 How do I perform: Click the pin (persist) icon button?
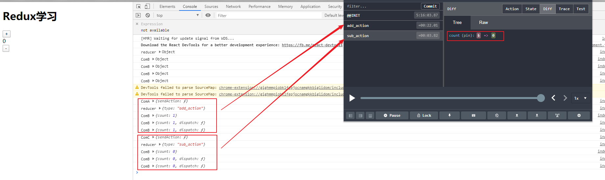pos(450,115)
